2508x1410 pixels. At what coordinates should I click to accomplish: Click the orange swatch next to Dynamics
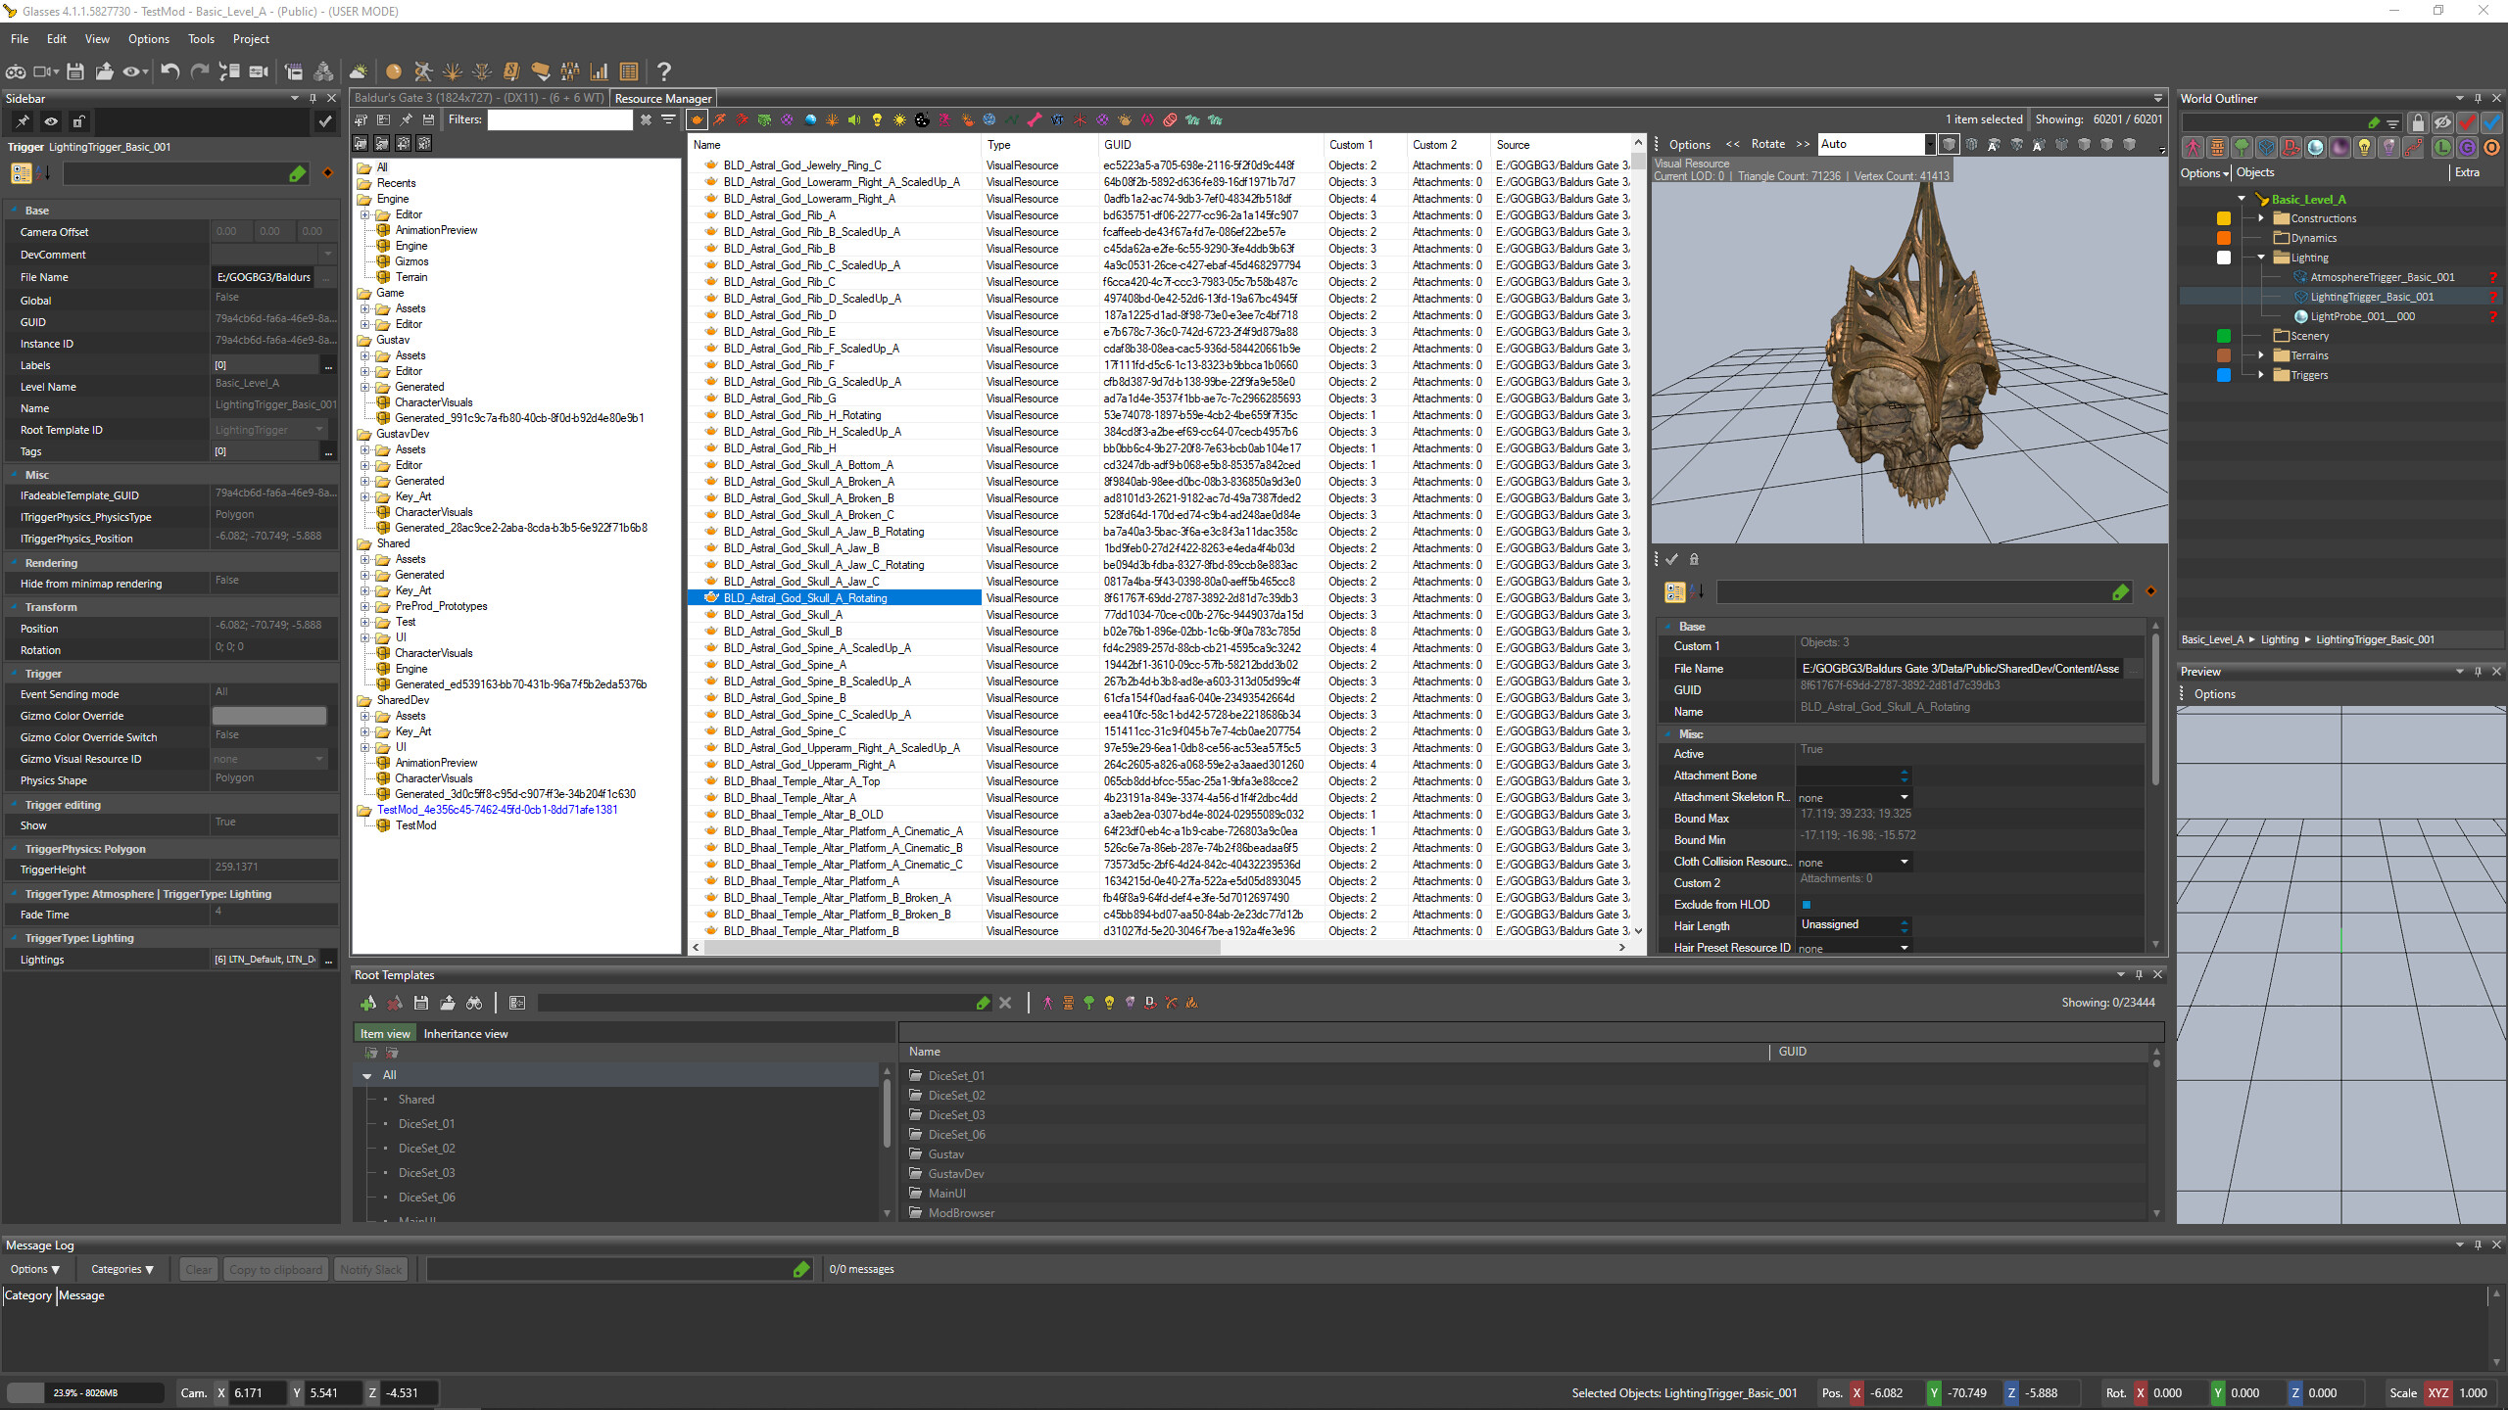click(x=2224, y=237)
